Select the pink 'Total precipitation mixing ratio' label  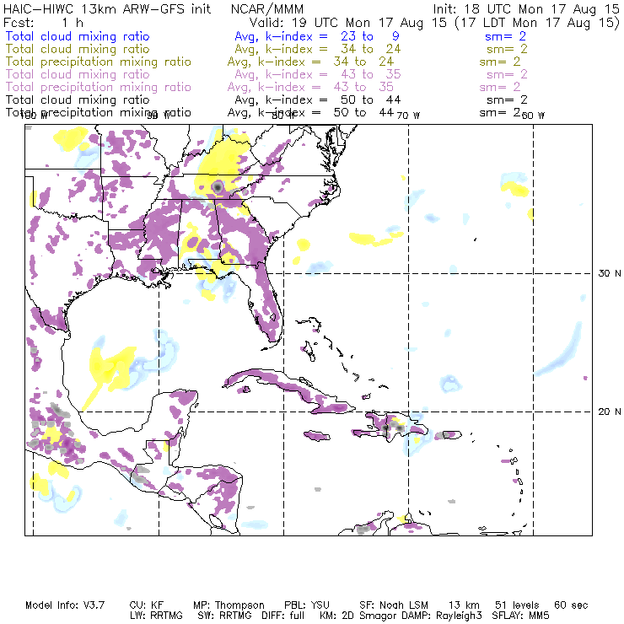[99, 87]
